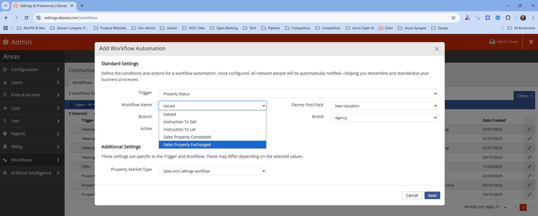The image size is (538, 216).
Task: Reload the page
Action: [x=26, y=18]
